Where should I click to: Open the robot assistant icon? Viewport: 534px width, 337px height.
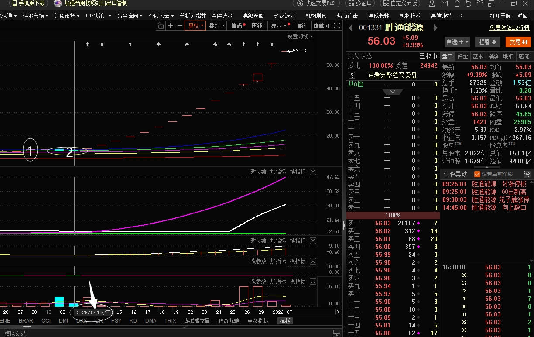pyautogui.click(x=57, y=3)
